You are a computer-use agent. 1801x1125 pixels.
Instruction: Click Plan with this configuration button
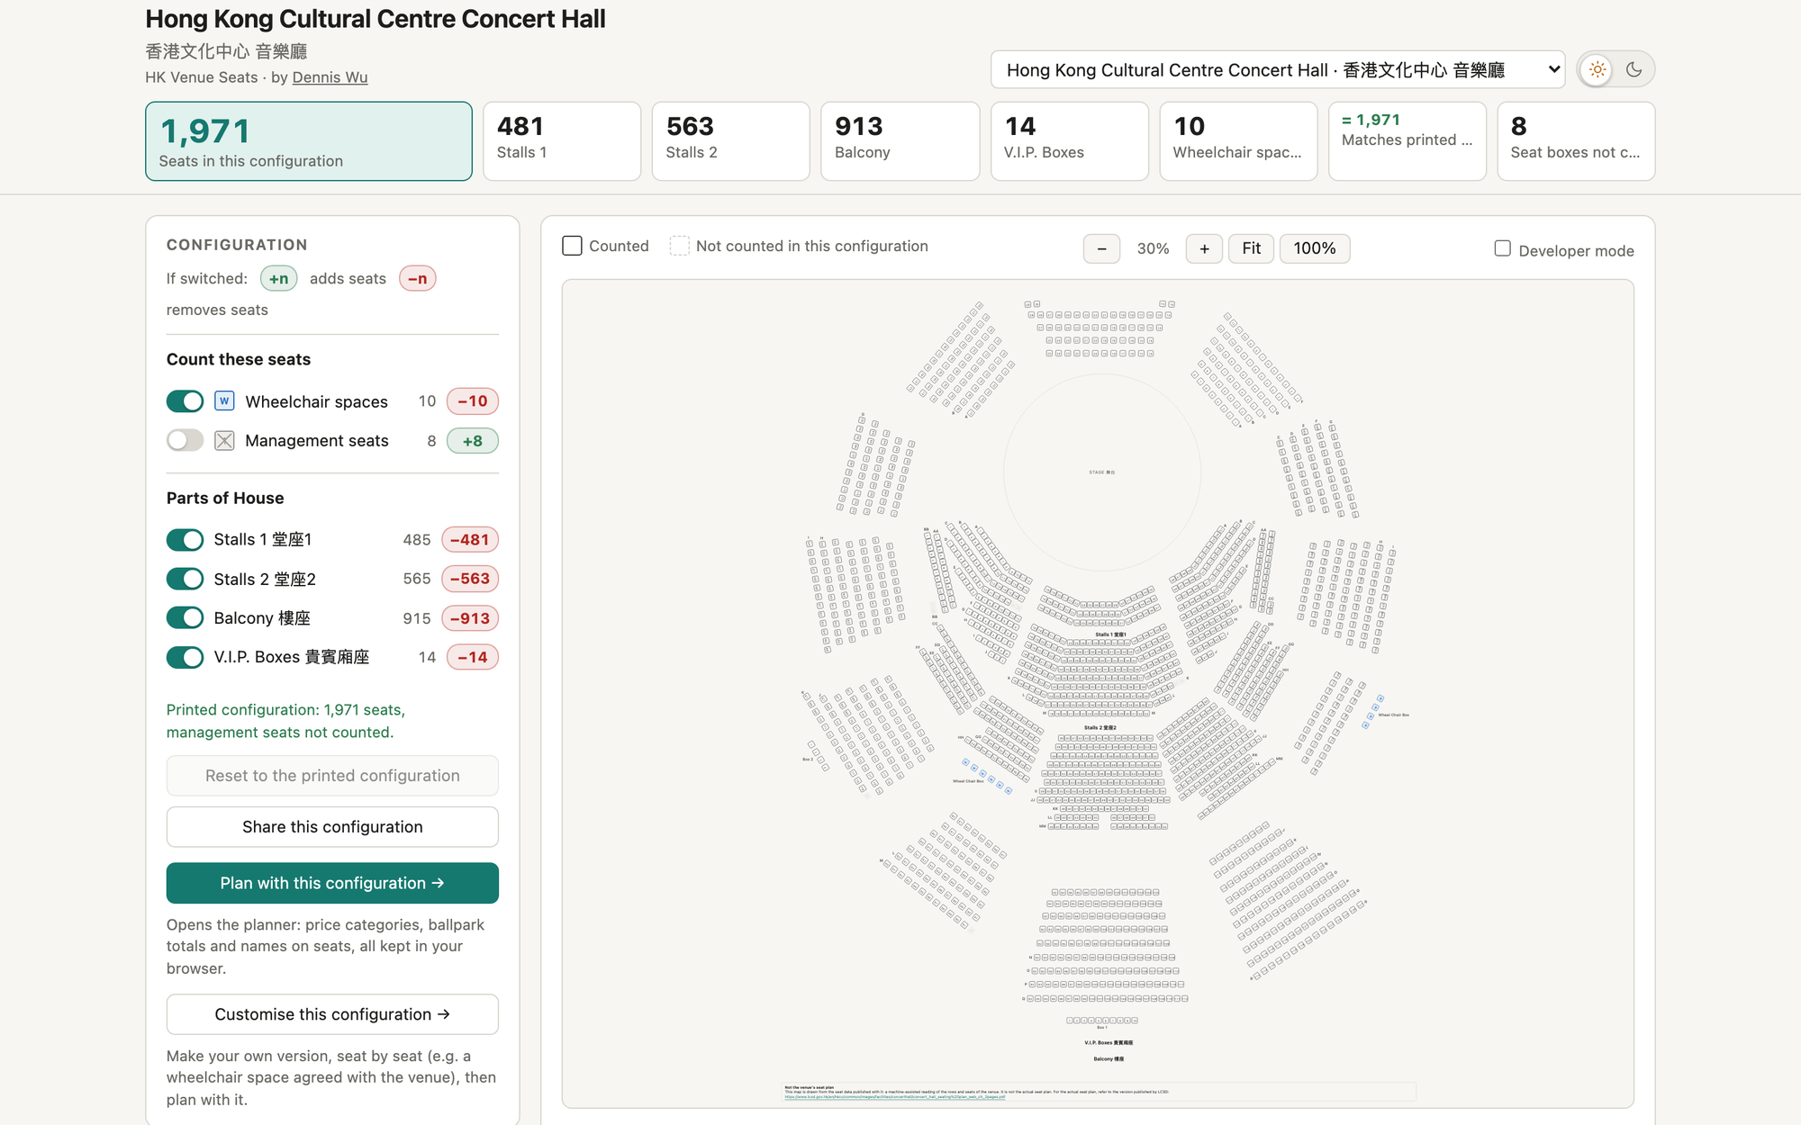point(332,883)
